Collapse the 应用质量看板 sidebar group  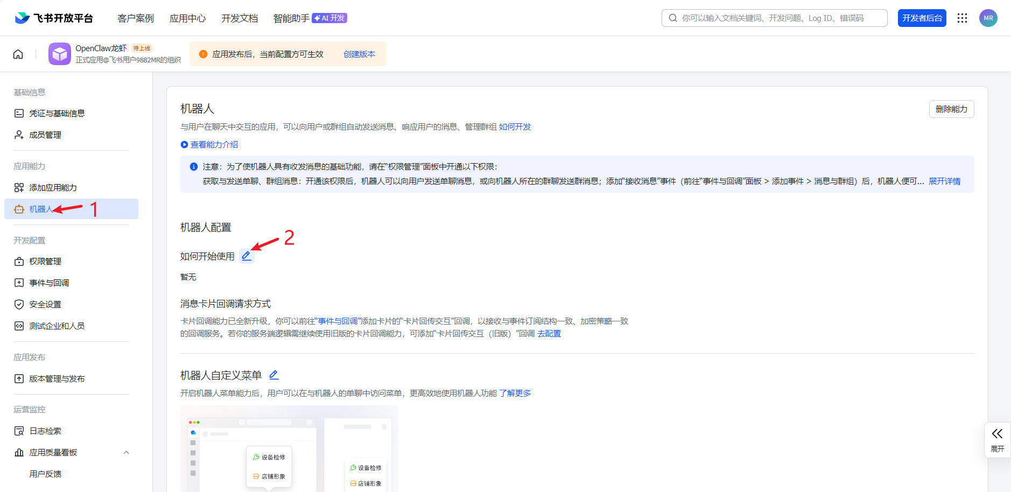pos(126,453)
